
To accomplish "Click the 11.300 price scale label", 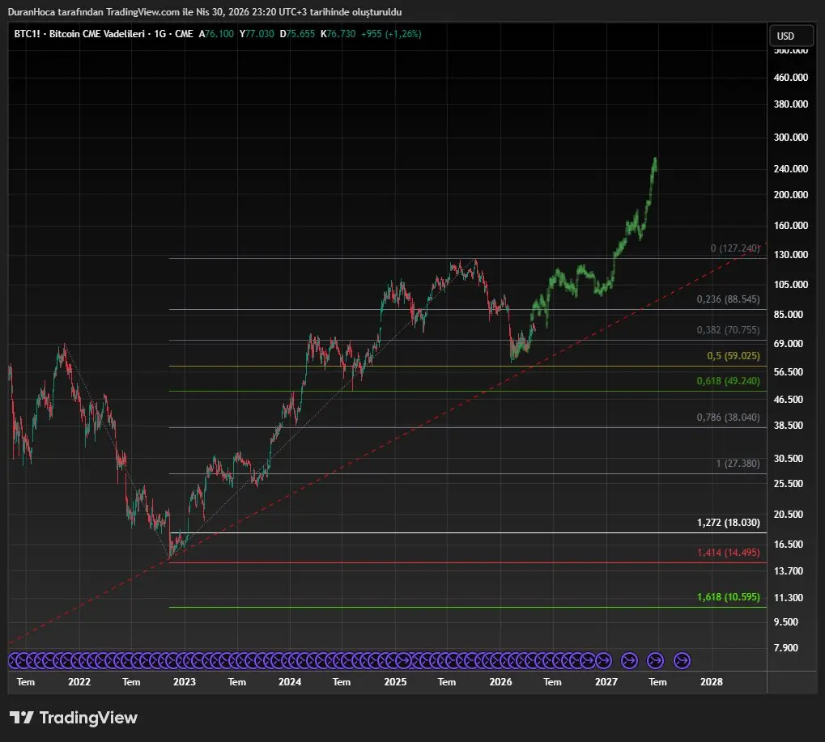I will tap(789, 597).
